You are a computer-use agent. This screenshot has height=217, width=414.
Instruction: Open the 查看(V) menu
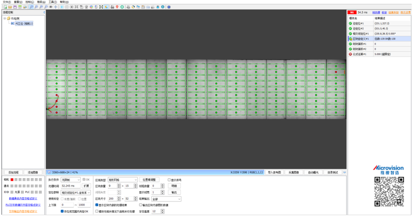[x=18, y=2]
